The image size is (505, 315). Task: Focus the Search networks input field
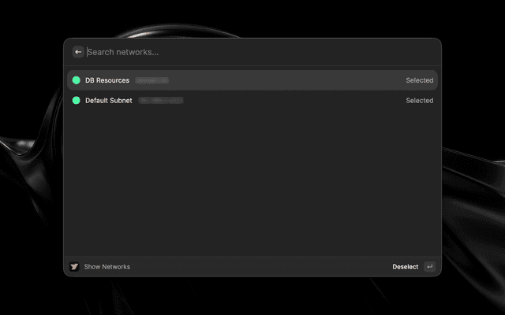[237, 52]
